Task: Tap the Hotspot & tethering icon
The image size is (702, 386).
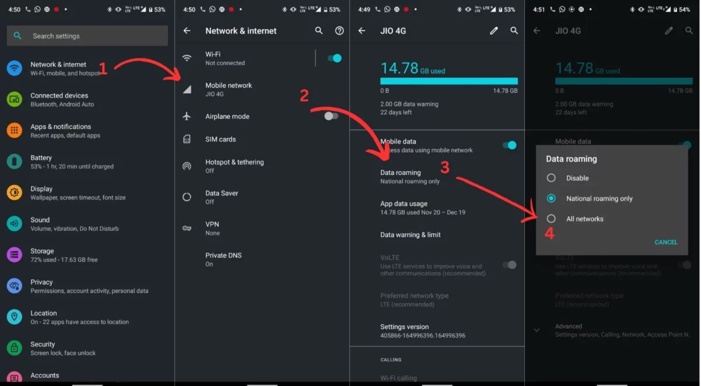Action: point(187,166)
